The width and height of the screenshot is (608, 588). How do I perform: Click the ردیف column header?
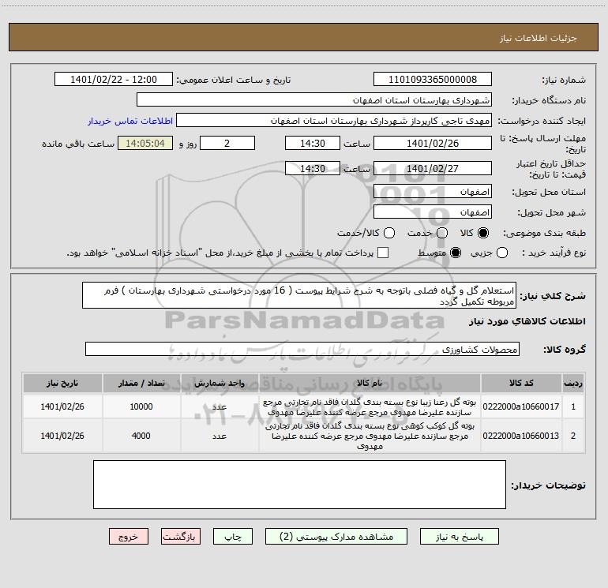click(573, 384)
